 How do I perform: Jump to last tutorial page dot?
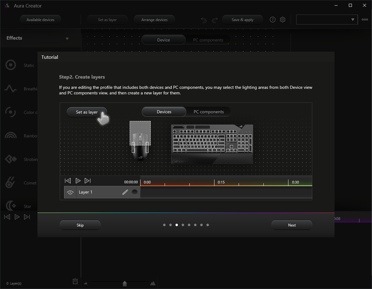tap(208, 225)
